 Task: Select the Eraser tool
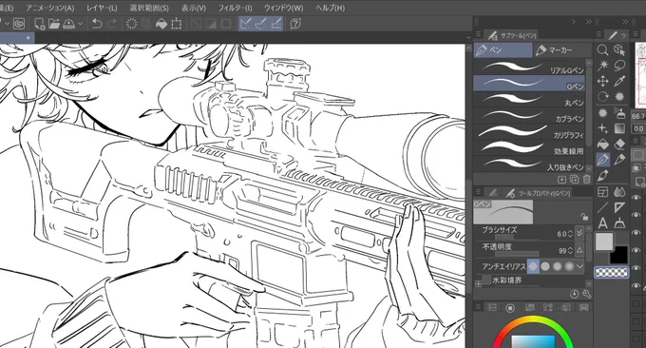point(619,144)
